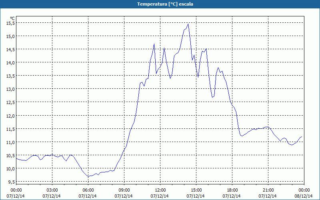Select the 15,0 y-axis value
This screenshot has width=320, height=200.
[11, 37]
